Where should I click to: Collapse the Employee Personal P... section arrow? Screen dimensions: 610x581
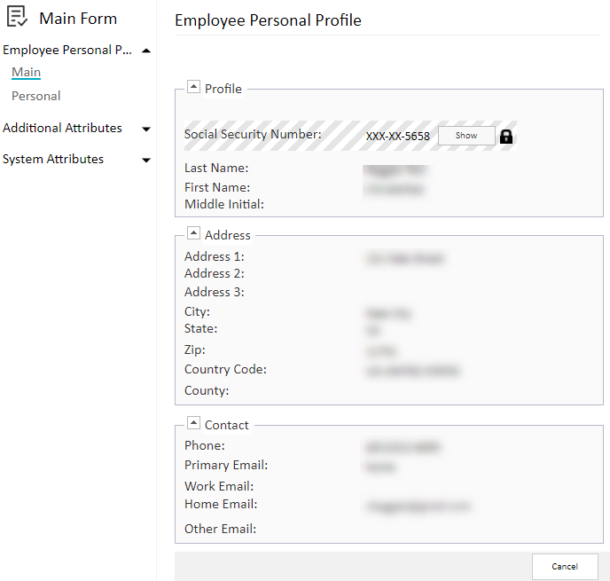click(x=146, y=51)
